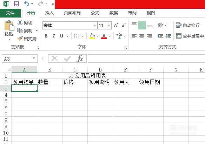Open the 剪贴板 dialog launcher

pos(38,48)
